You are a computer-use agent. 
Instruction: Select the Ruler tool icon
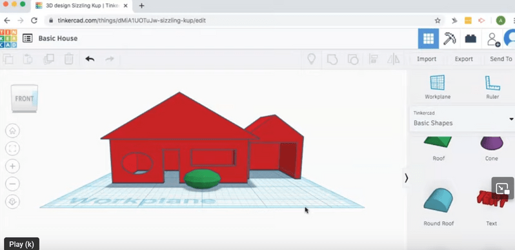pos(492,83)
